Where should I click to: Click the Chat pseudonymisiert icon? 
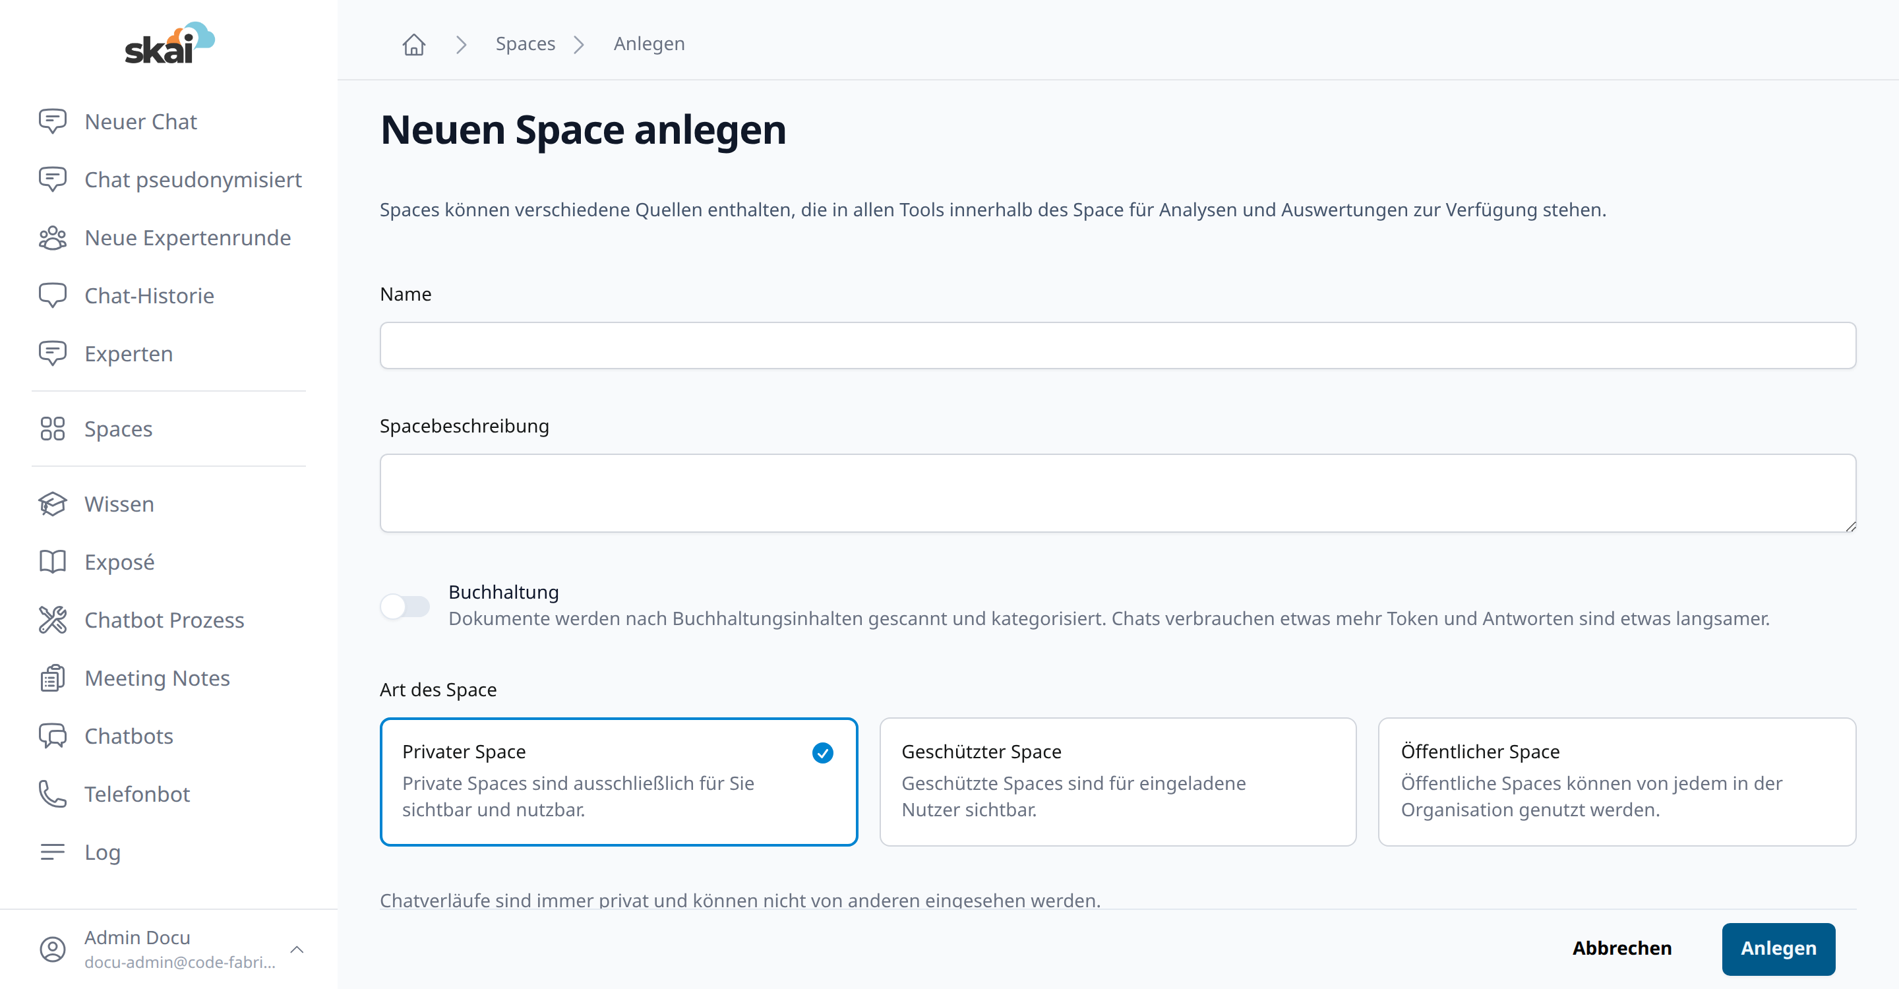click(x=52, y=180)
